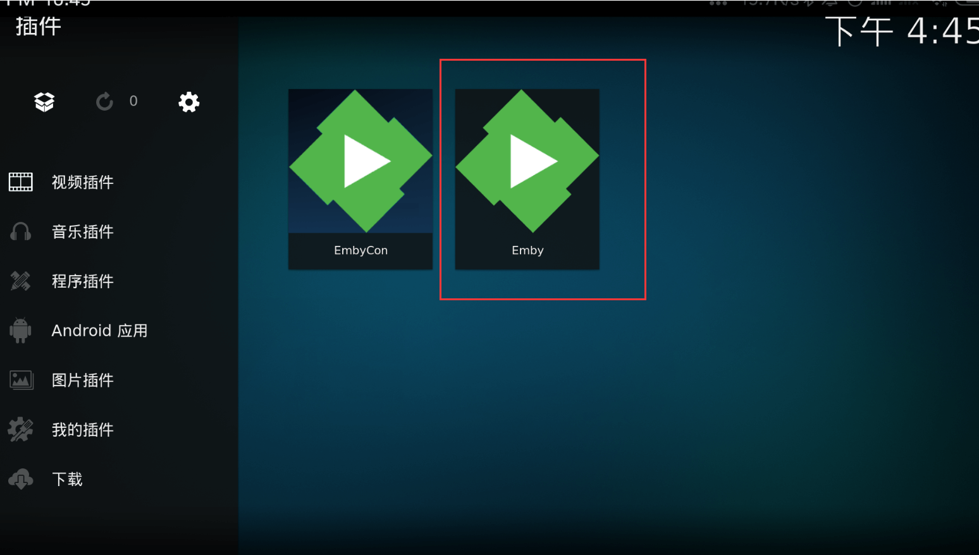
Task: Select the film strip icon for 视频插件
Action: click(x=21, y=182)
